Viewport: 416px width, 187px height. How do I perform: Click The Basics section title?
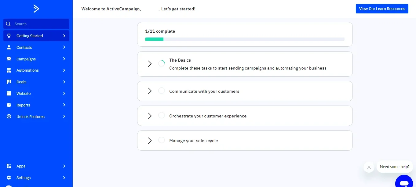click(x=180, y=60)
